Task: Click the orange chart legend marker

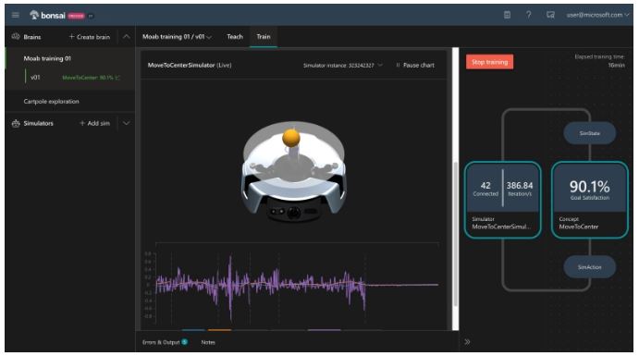Action: (219, 330)
